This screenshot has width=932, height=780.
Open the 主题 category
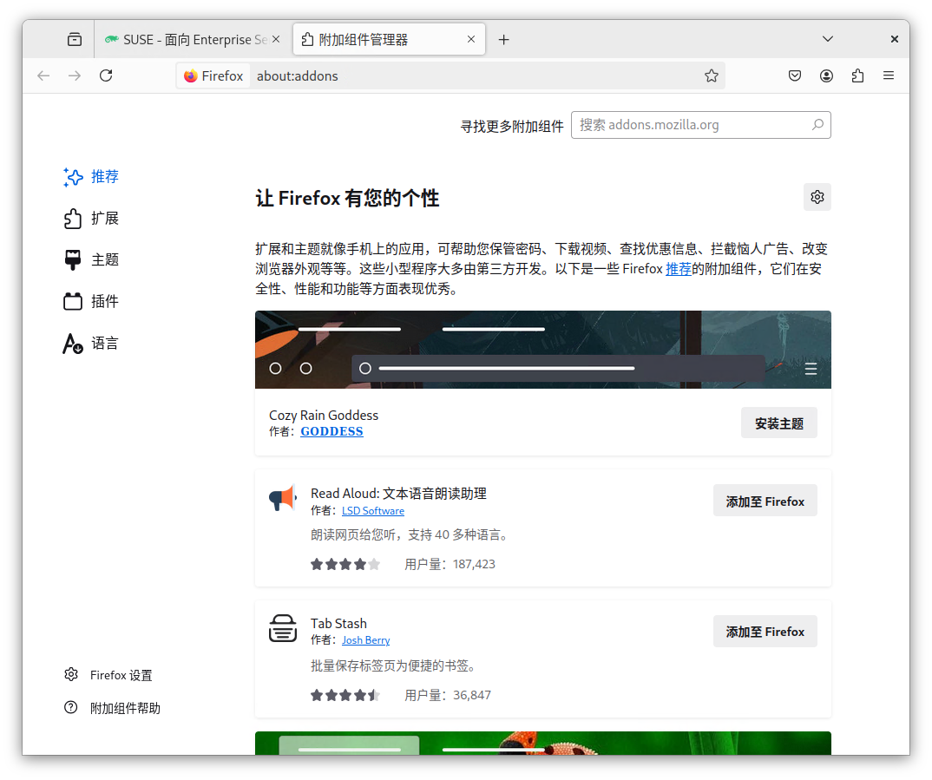(x=91, y=259)
